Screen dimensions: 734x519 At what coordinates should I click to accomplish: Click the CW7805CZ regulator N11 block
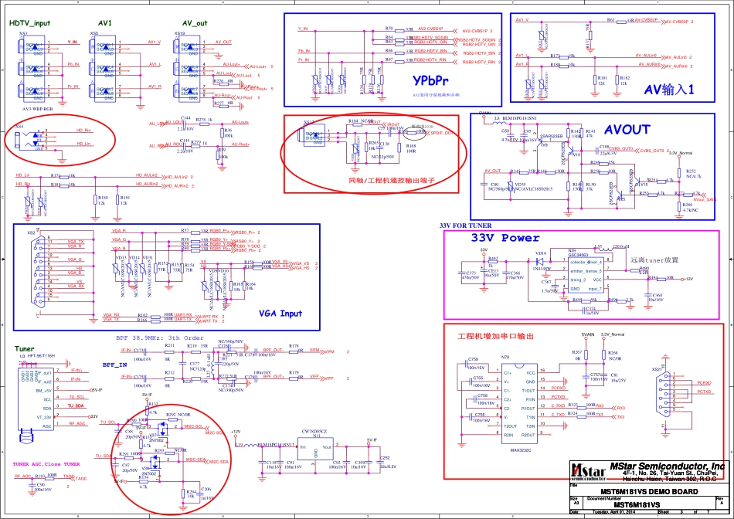316,451
